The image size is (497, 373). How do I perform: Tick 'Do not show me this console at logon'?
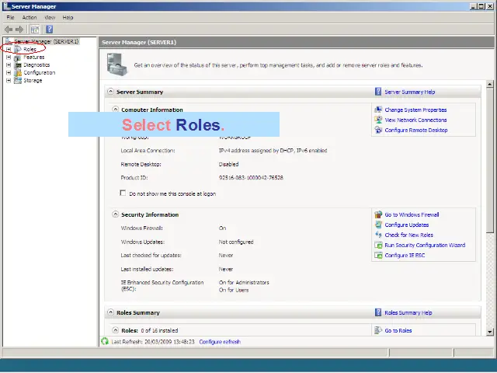[123, 193]
